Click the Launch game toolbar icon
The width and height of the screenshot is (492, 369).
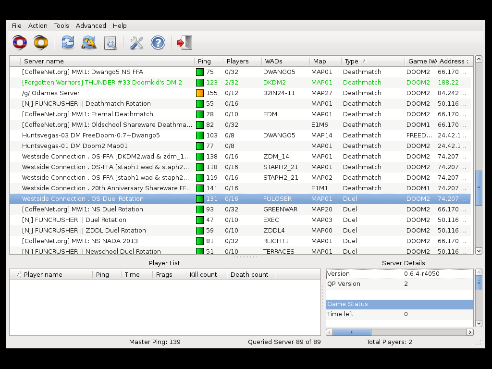tap(20, 43)
